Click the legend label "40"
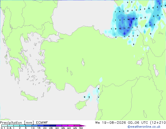Image resolution: width=166 pixels, height=129 pixels. pyautogui.click(x=69, y=128)
